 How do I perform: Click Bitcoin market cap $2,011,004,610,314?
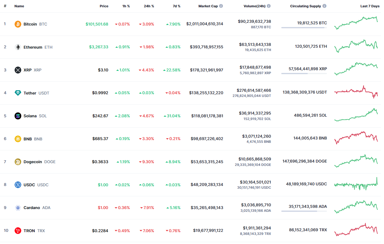205,24
